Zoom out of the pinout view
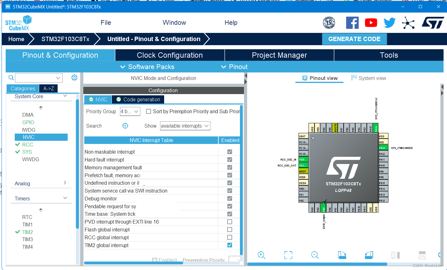Viewport: 447px width, 270px height. pyautogui.click(x=315, y=255)
